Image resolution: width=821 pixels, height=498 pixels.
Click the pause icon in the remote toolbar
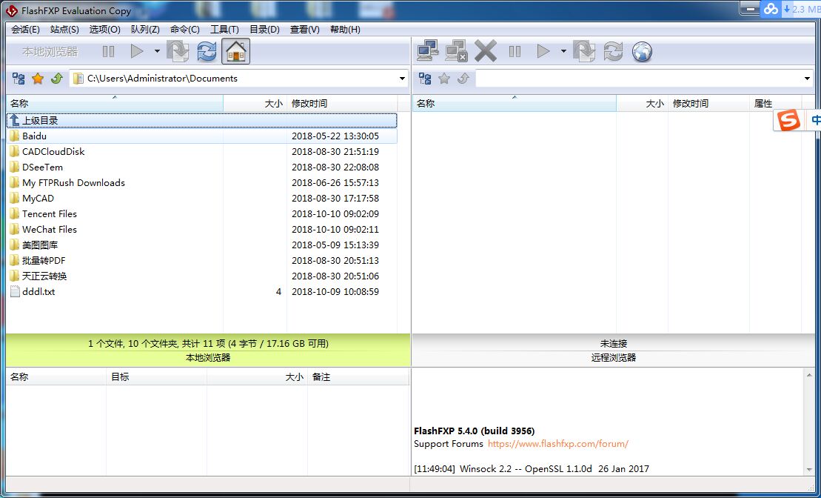click(515, 51)
